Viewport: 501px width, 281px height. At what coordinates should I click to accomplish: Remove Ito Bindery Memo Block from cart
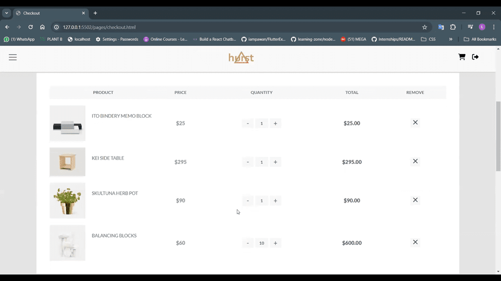point(415,122)
